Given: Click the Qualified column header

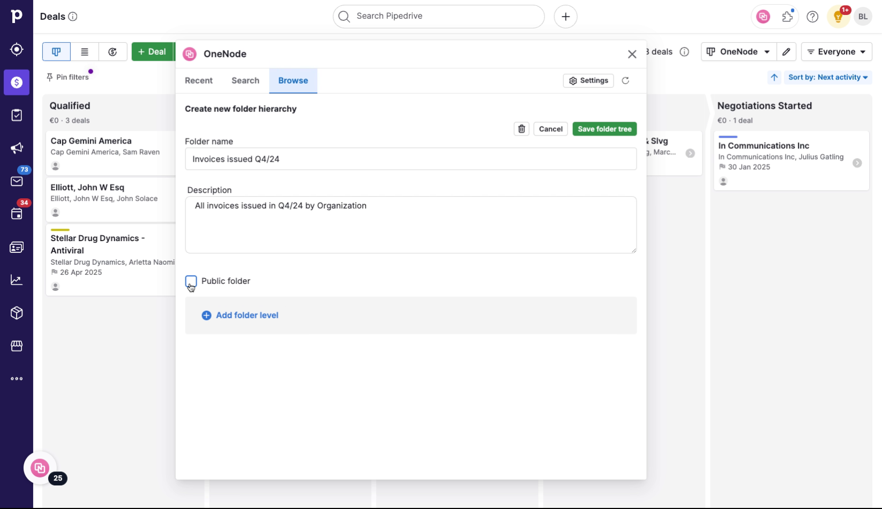Looking at the screenshot, I should 70,106.
